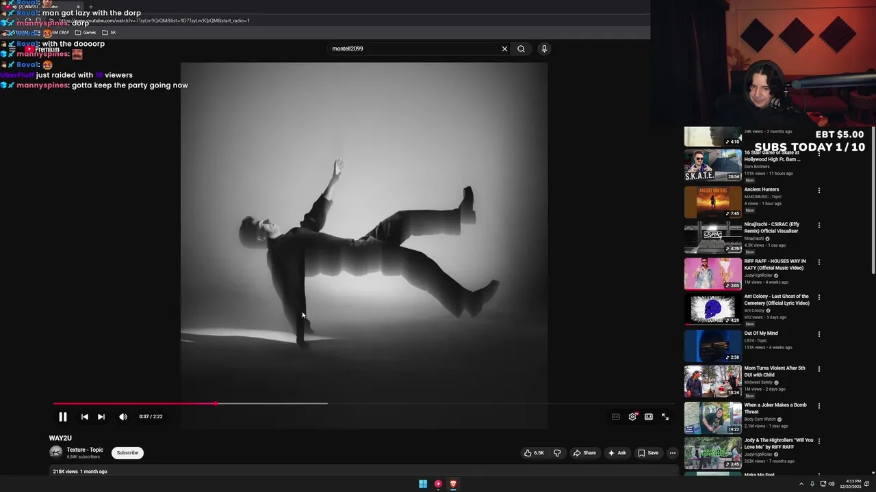Viewport: 876px width, 492px height.
Task: Open the YouTube hamburger guide menu
Action: click(12, 49)
